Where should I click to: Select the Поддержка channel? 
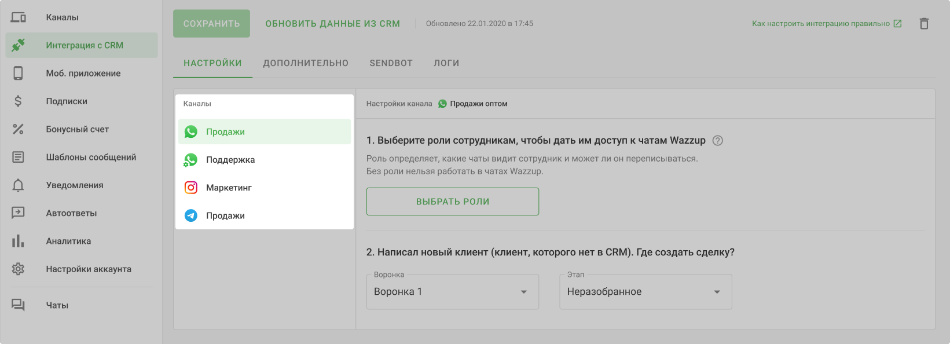265,160
